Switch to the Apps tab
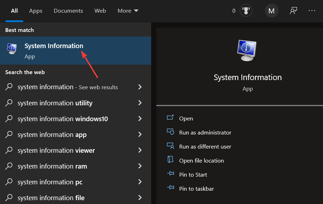This screenshot has width=323, height=204. (x=35, y=11)
